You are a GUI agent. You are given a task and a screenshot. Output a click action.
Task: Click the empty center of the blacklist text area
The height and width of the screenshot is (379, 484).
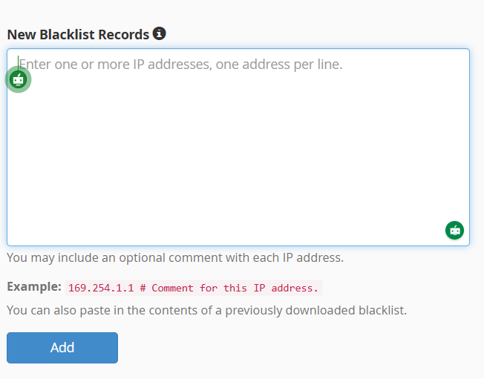[238, 147]
